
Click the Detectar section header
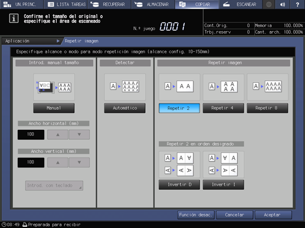(x=125, y=63)
